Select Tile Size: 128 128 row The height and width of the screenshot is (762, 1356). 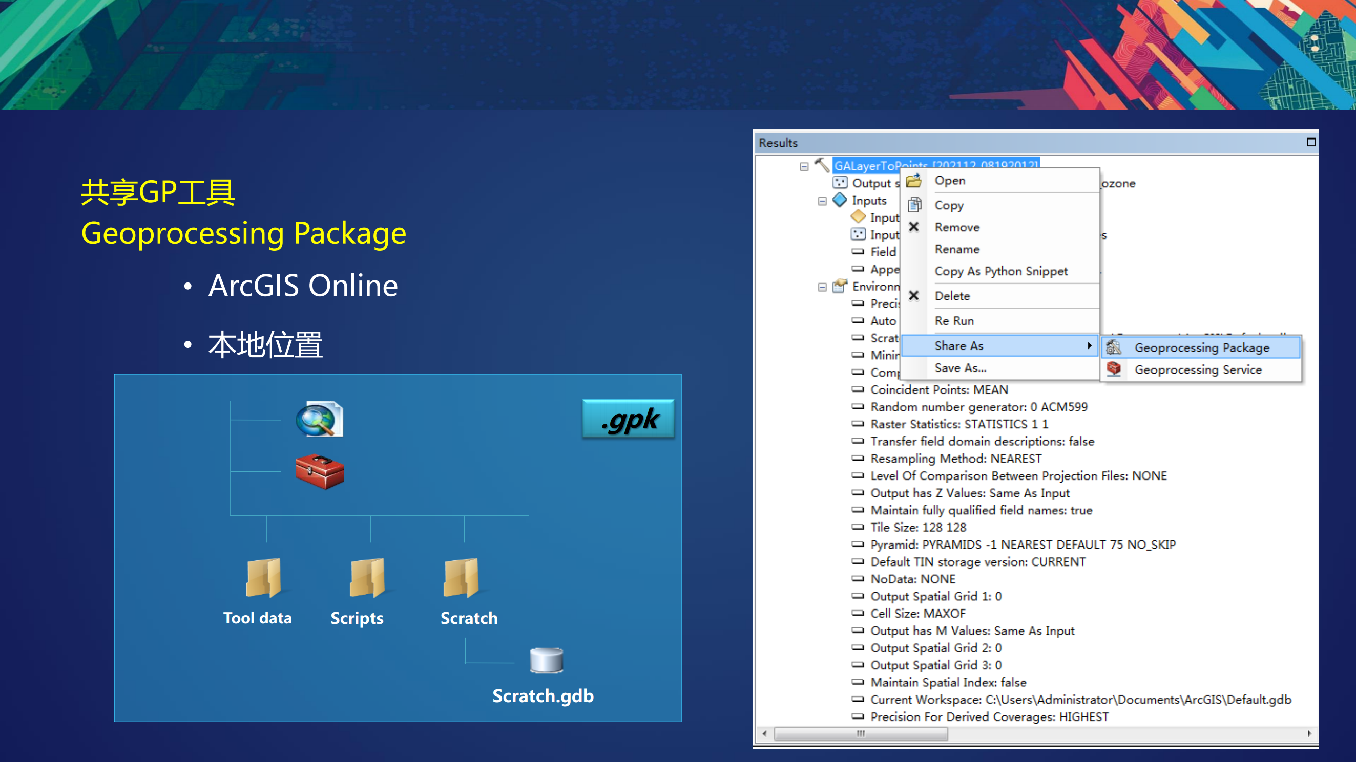919,527
